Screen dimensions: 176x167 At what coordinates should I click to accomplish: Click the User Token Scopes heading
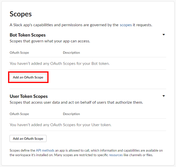pyautogui.click(x=29, y=96)
